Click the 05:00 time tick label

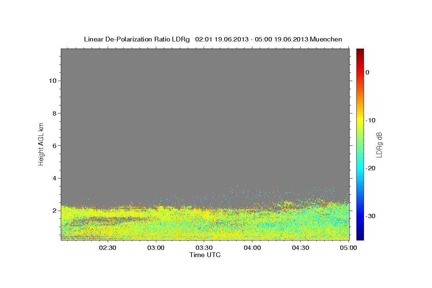[x=349, y=248]
